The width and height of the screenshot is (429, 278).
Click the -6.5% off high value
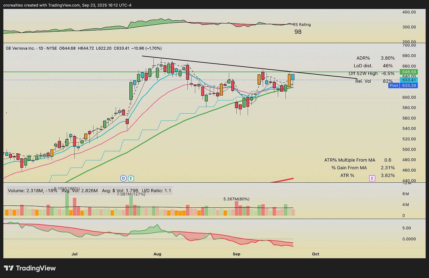(388, 73)
